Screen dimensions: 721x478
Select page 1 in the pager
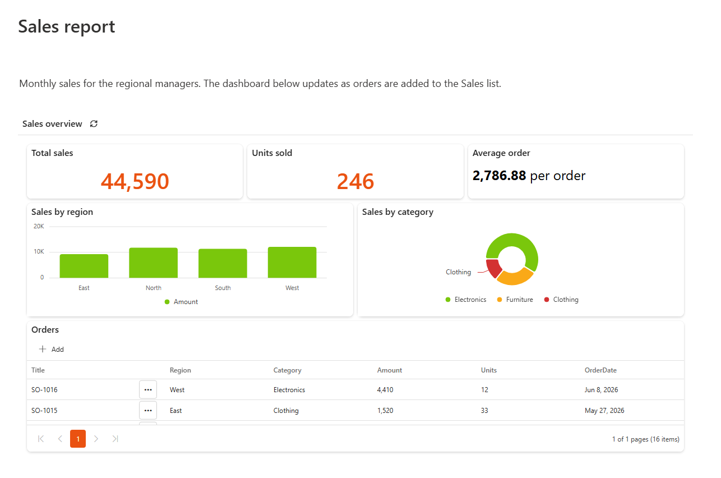[x=78, y=439]
